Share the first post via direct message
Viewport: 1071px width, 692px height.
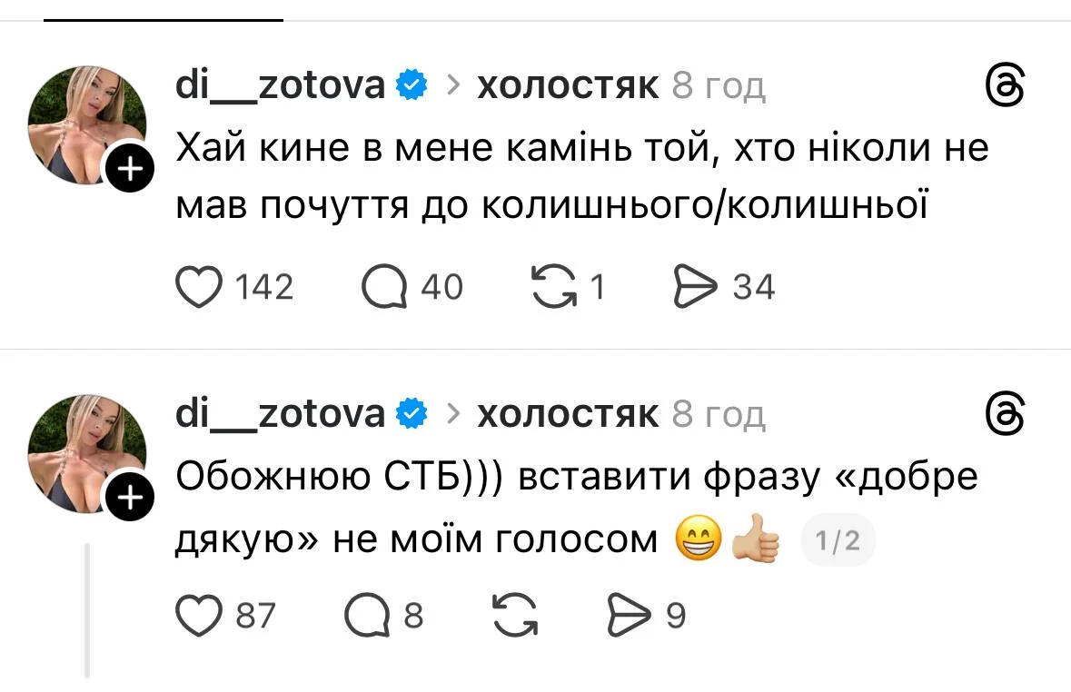coord(698,286)
